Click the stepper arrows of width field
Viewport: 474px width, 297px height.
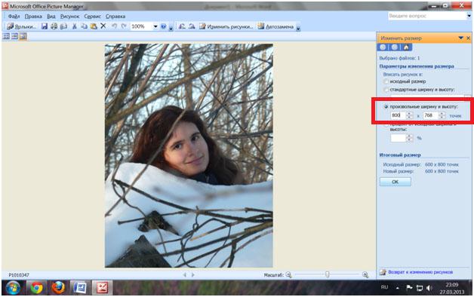point(409,115)
